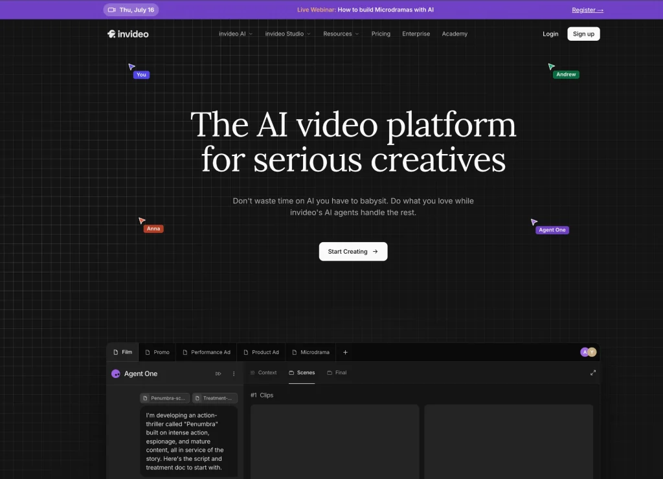The image size is (663, 479).
Task: Click the "#1 Clips" heading
Action: pos(262,395)
